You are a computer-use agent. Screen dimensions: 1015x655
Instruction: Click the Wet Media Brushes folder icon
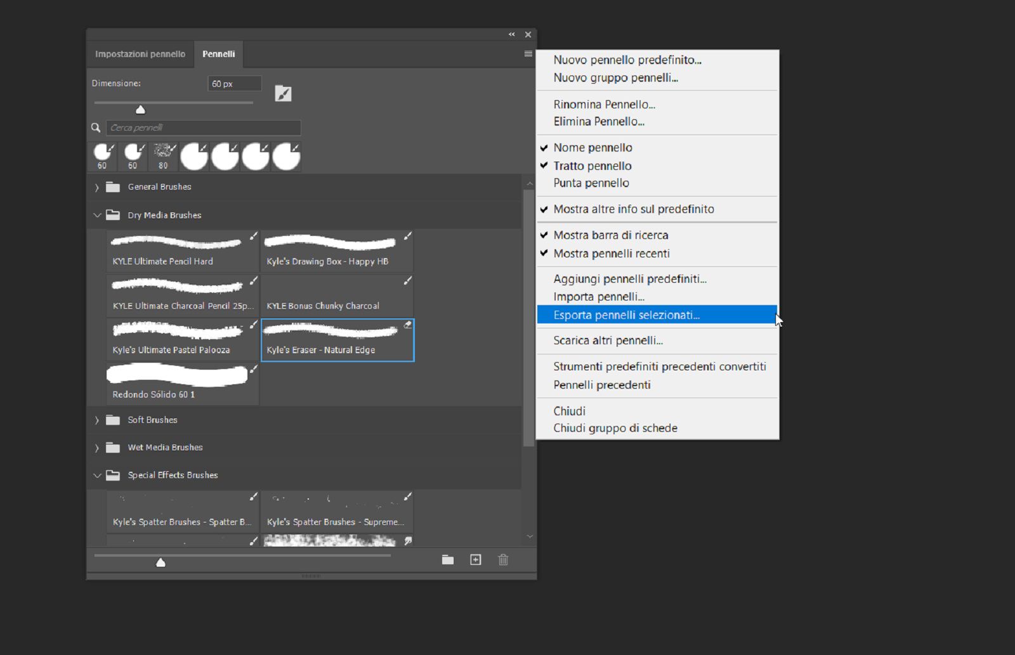click(x=113, y=448)
